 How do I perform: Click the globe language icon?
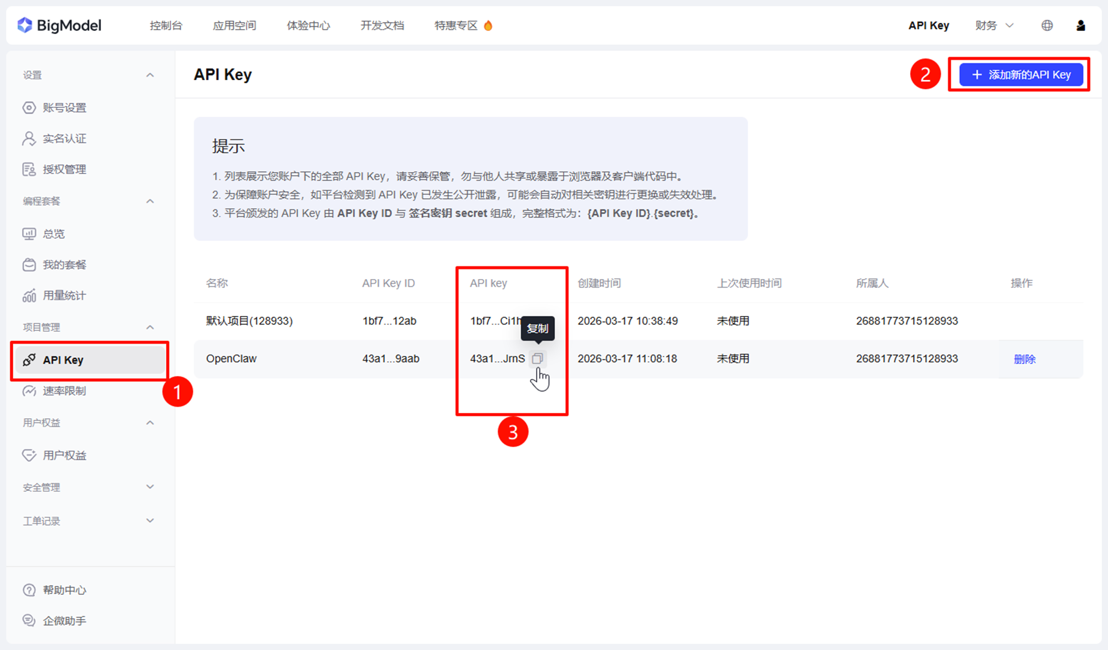tap(1047, 26)
